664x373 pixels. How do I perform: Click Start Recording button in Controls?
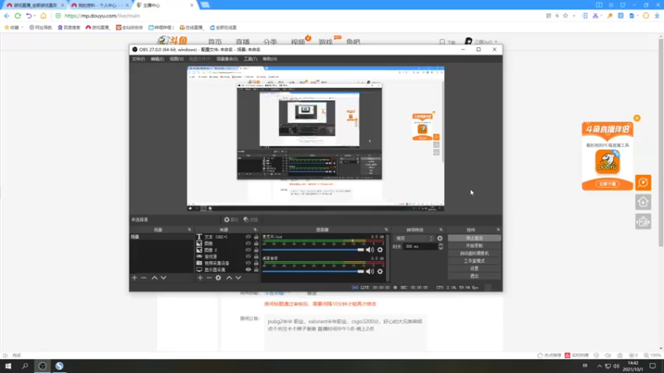(x=474, y=245)
